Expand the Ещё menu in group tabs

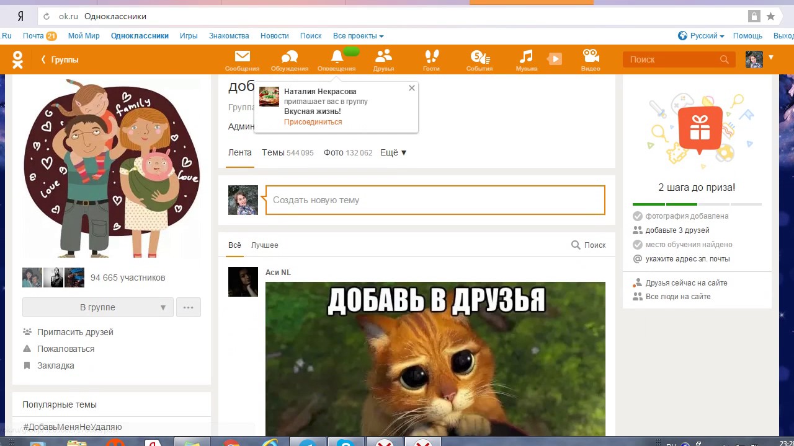click(393, 152)
